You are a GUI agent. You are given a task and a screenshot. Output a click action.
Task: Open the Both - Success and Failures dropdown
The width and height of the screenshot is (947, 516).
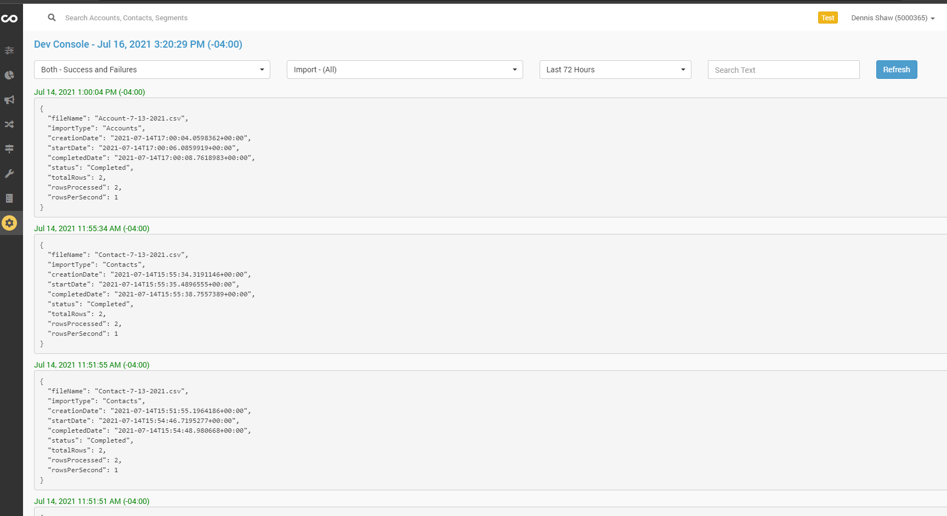point(152,70)
